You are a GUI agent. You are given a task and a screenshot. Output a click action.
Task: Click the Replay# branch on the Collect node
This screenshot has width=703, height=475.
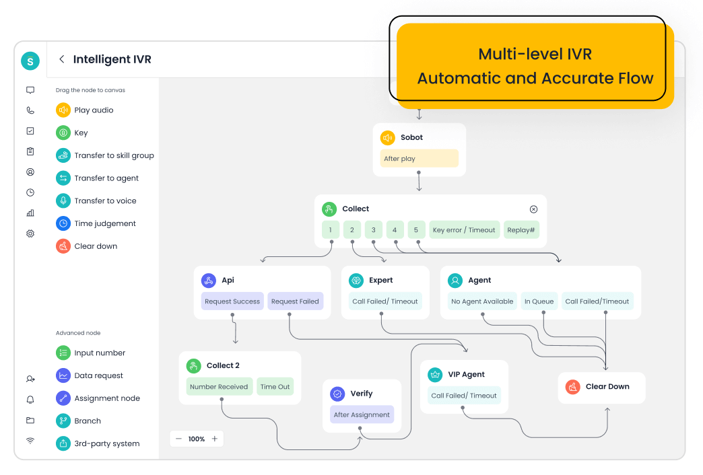(x=521, y=229)
